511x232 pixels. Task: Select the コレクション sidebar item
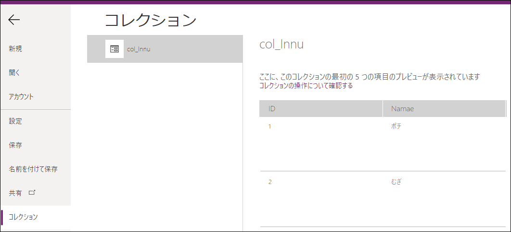point(36,217)
